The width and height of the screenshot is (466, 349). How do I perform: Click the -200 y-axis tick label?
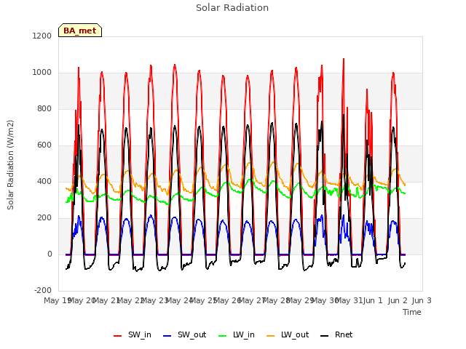(43, 290)
